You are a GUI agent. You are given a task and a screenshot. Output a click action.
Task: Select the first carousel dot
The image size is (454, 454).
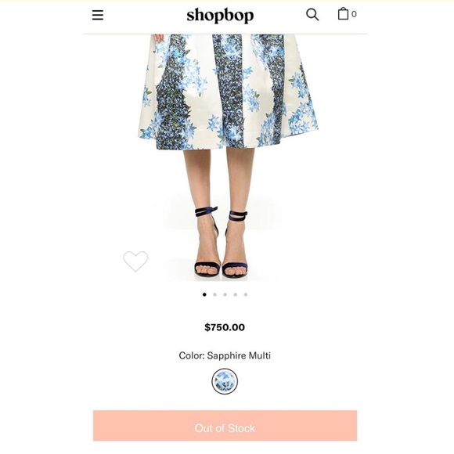(x=204, y=294)
